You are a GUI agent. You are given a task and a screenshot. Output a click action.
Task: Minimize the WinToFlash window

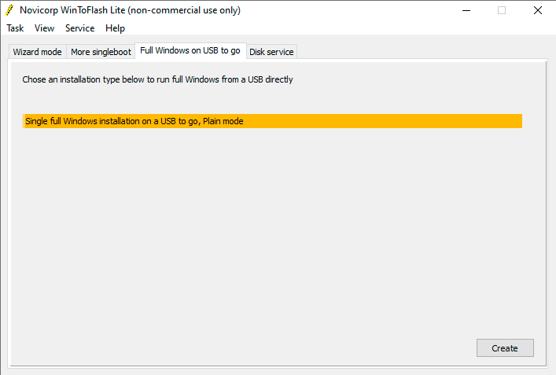pyautogui.click(x=466, y=10)
